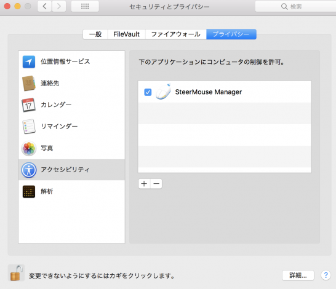Select the Reminders list icon
The height and width of the screenshot is (289, 336).
(x=29, y=127)
